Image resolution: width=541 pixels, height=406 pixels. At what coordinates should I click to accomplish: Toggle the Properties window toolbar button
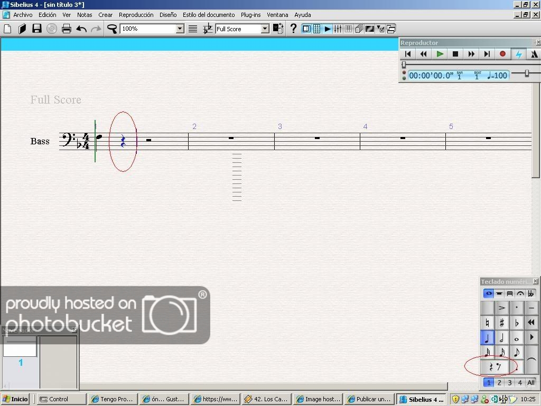380,29
